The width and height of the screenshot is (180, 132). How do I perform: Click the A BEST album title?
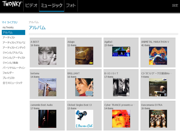tap(35, 42)
